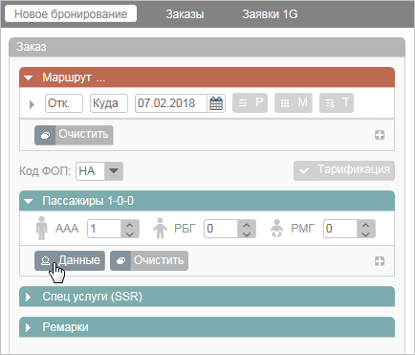Open the Заявки 1G tab
This screenshot has height=355, width=415.
coord(270,14)
